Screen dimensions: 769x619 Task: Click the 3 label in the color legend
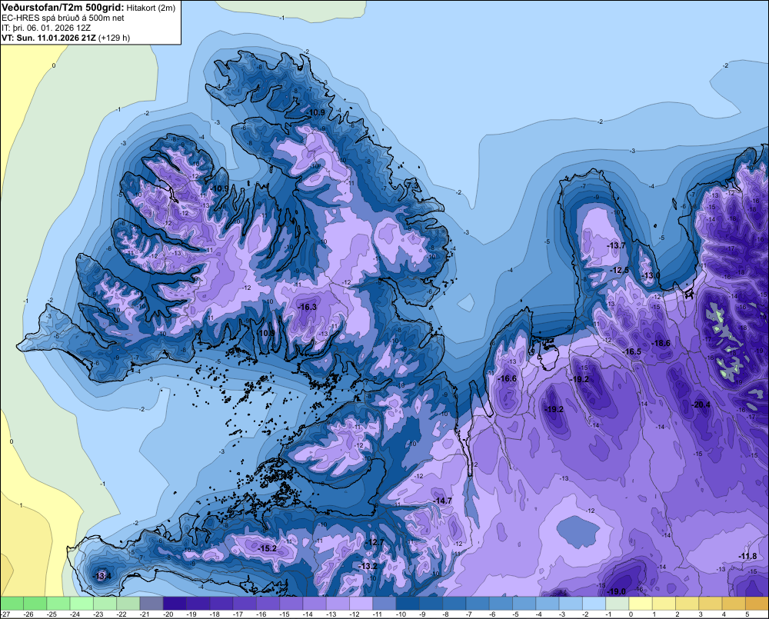pos(701,614)
